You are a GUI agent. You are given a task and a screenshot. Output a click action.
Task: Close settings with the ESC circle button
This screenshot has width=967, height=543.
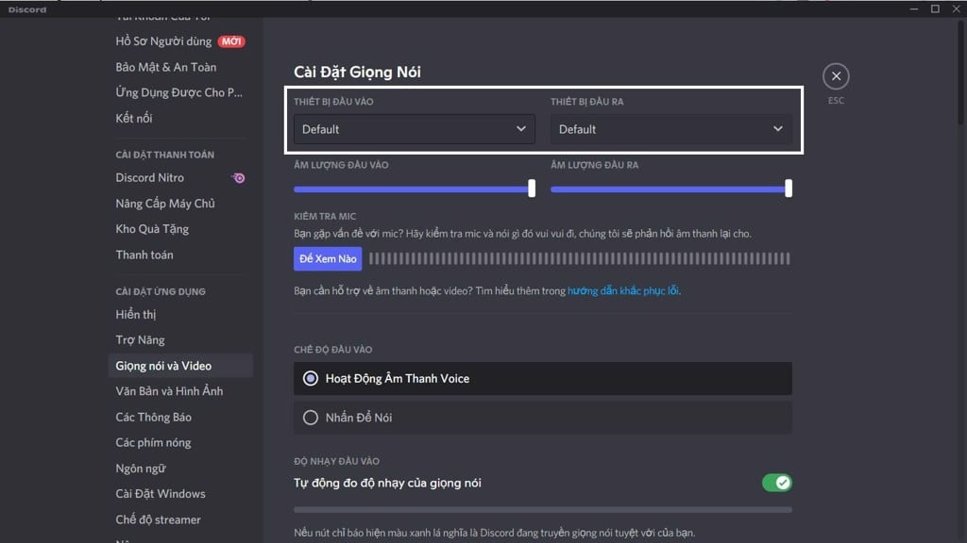click(x=836, y=76)
